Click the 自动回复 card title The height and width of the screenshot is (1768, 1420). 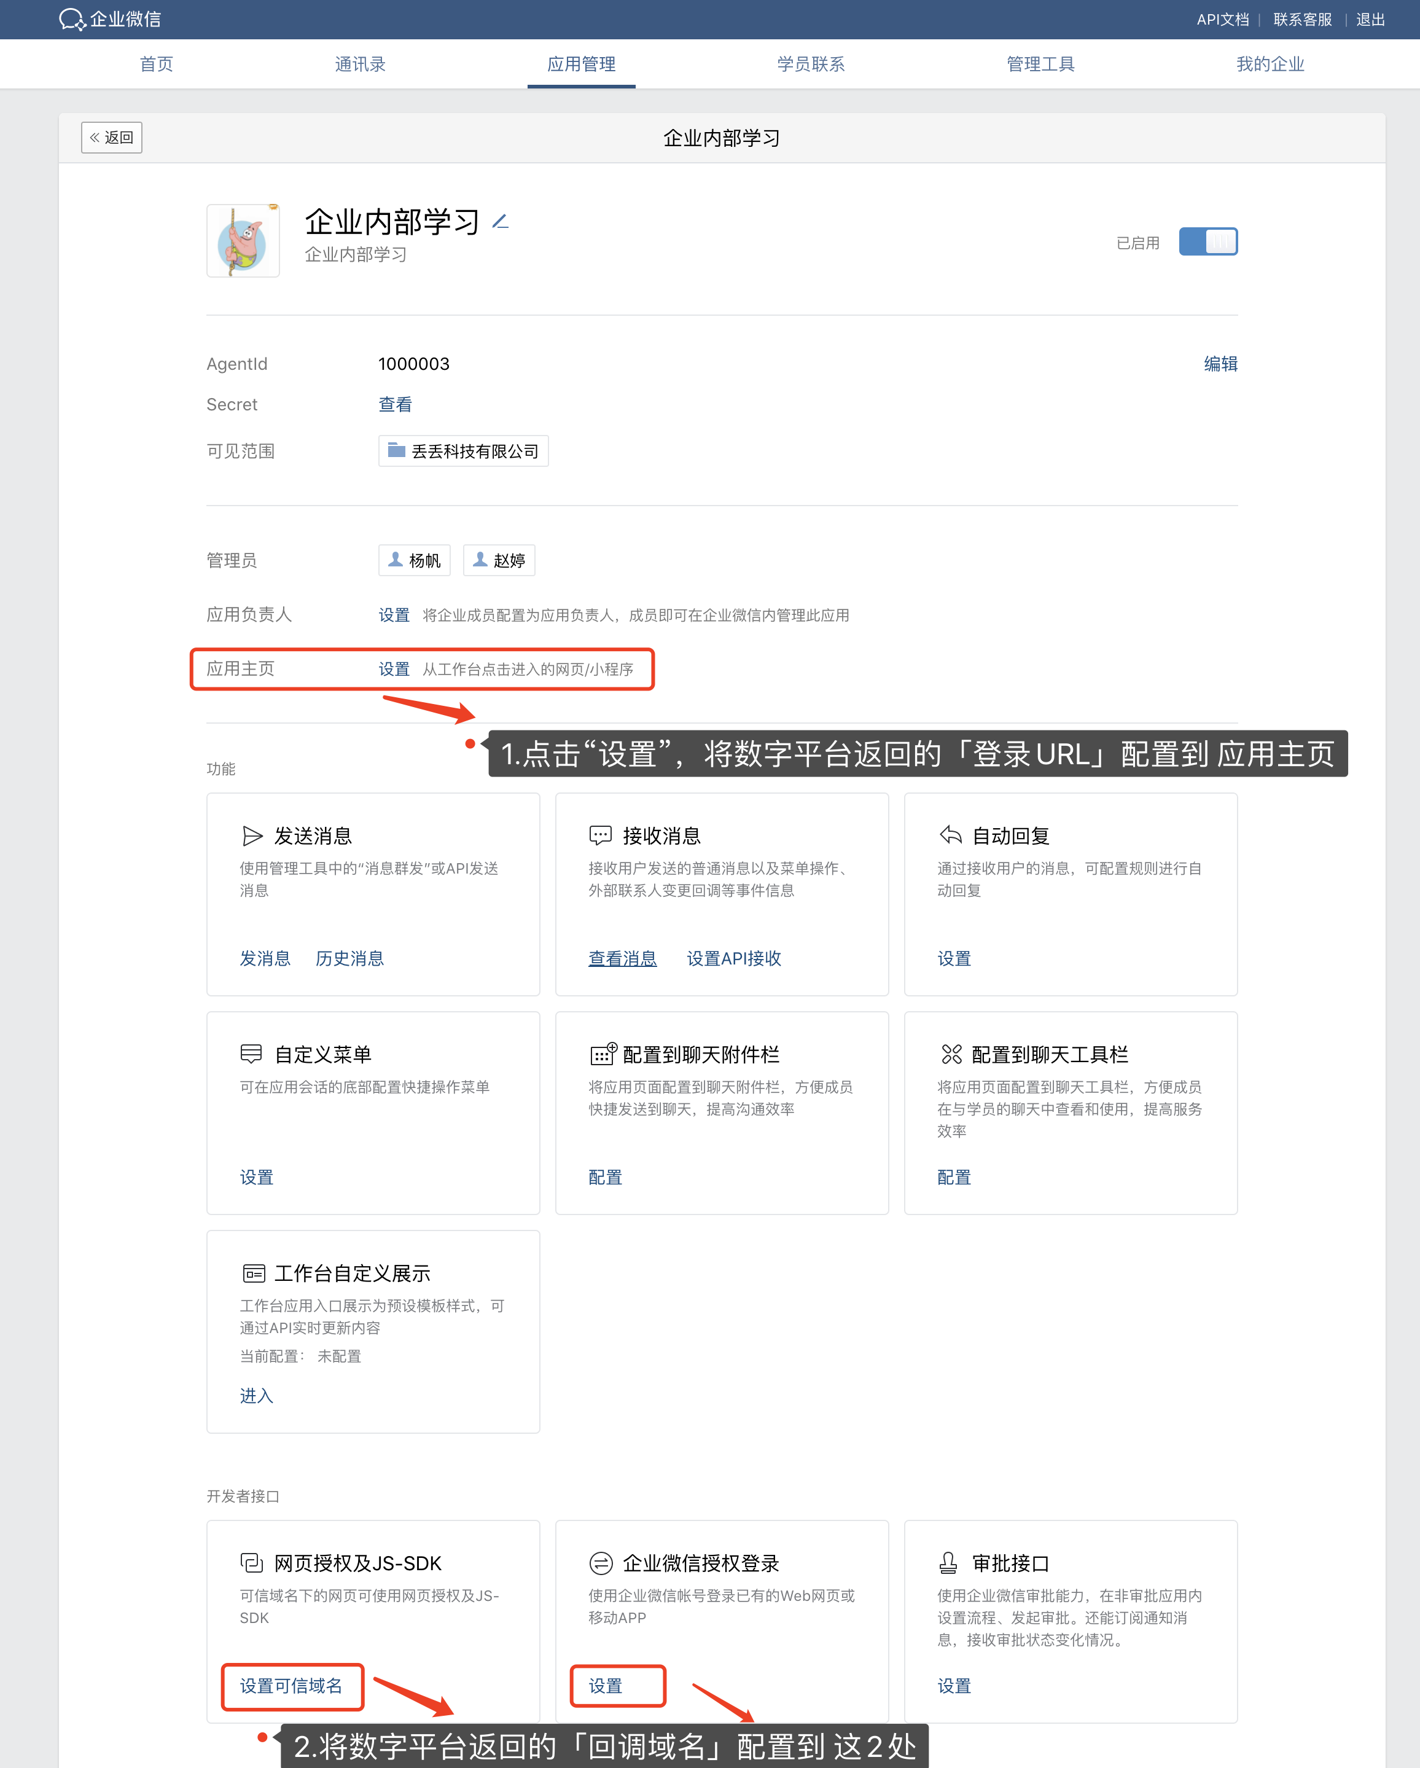point(1011,835)
